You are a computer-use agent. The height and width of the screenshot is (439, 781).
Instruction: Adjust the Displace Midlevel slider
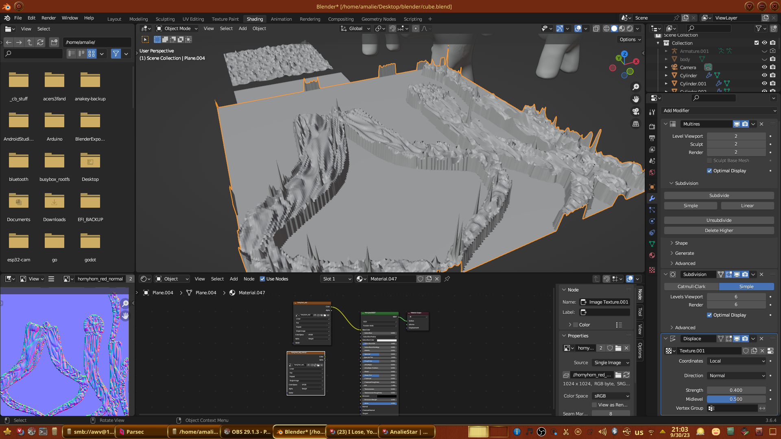coord(736,399)
